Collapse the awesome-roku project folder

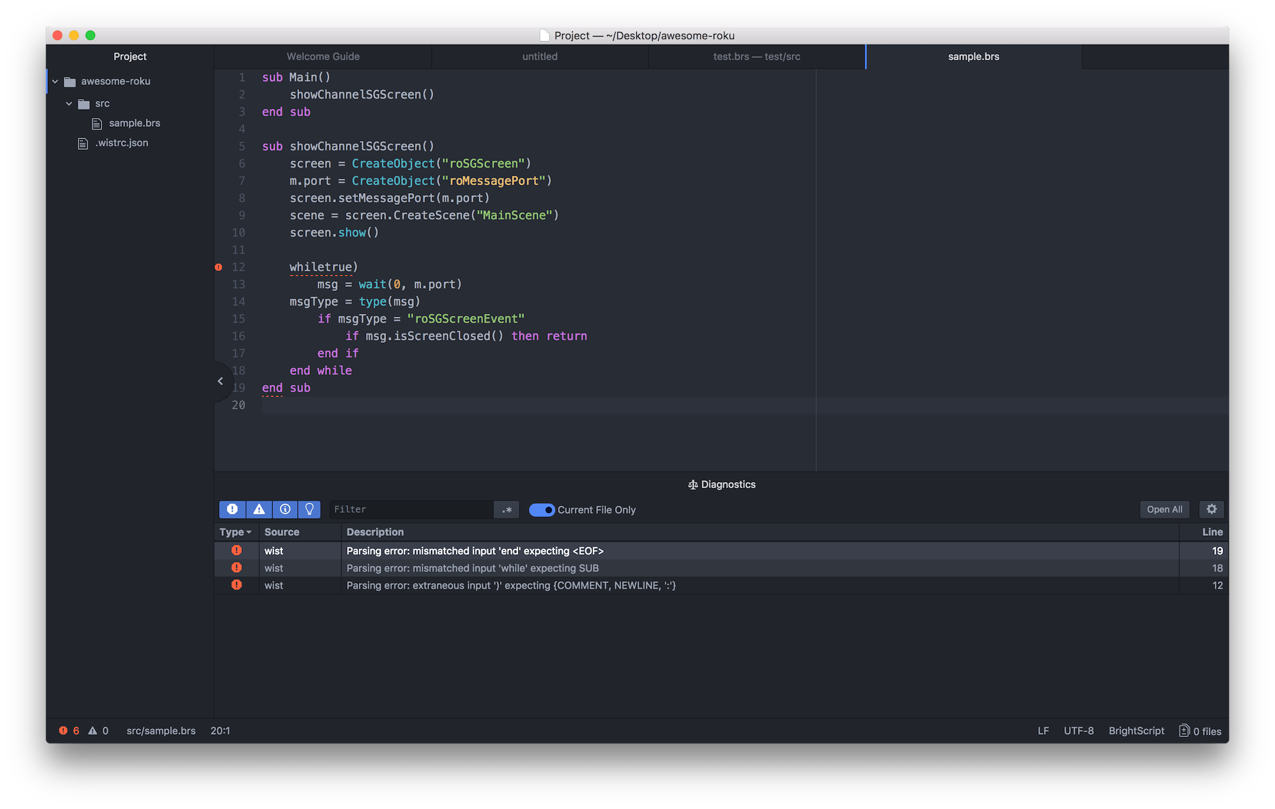(55, 81)
